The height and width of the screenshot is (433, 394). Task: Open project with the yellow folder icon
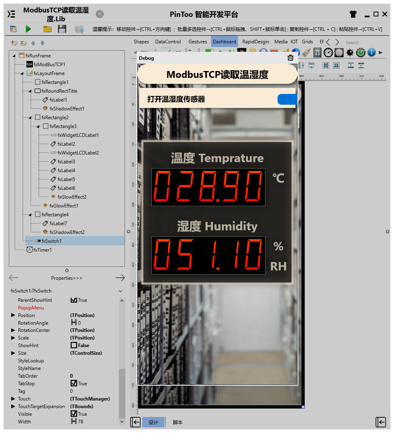click(x=47, y=29)
